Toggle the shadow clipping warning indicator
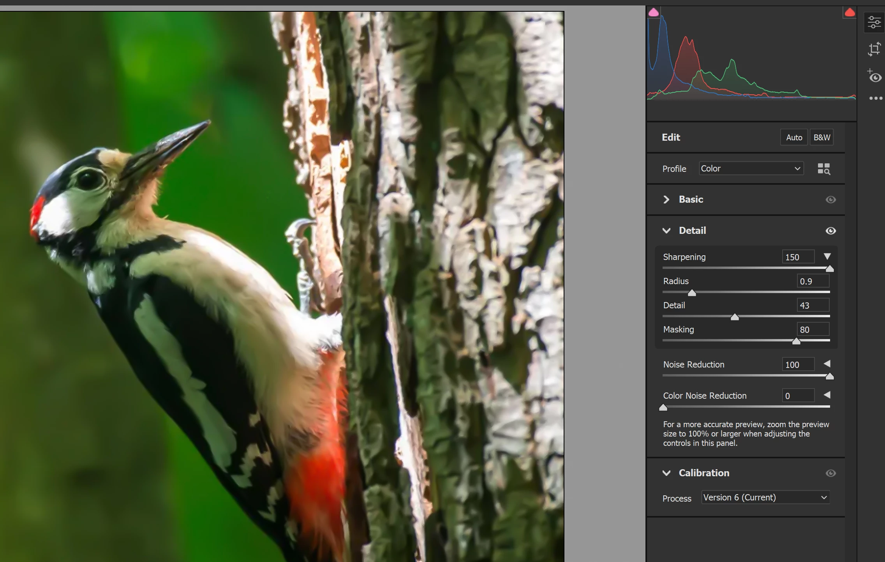885x562 pixels. (x=654, y=12)
